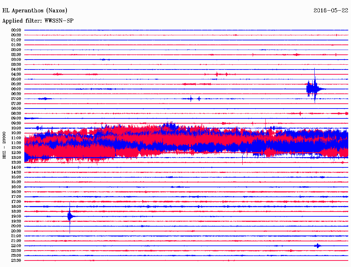This screenshot has height=267, width=351.
Task: Click the blue seismic event on the 19:00 trace
Action: tap(70, 216)
